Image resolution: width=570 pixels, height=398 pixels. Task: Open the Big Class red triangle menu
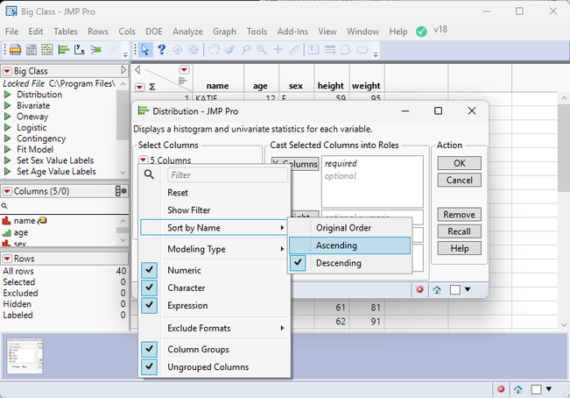click(7, 71)
